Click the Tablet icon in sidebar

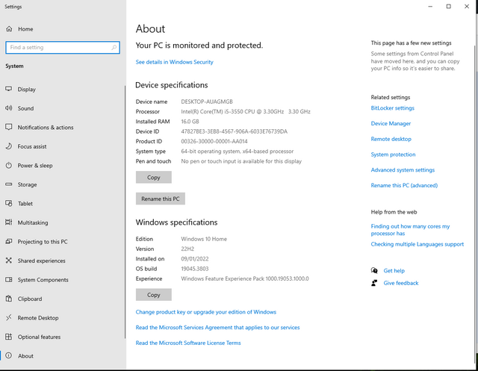pos(9,204)
